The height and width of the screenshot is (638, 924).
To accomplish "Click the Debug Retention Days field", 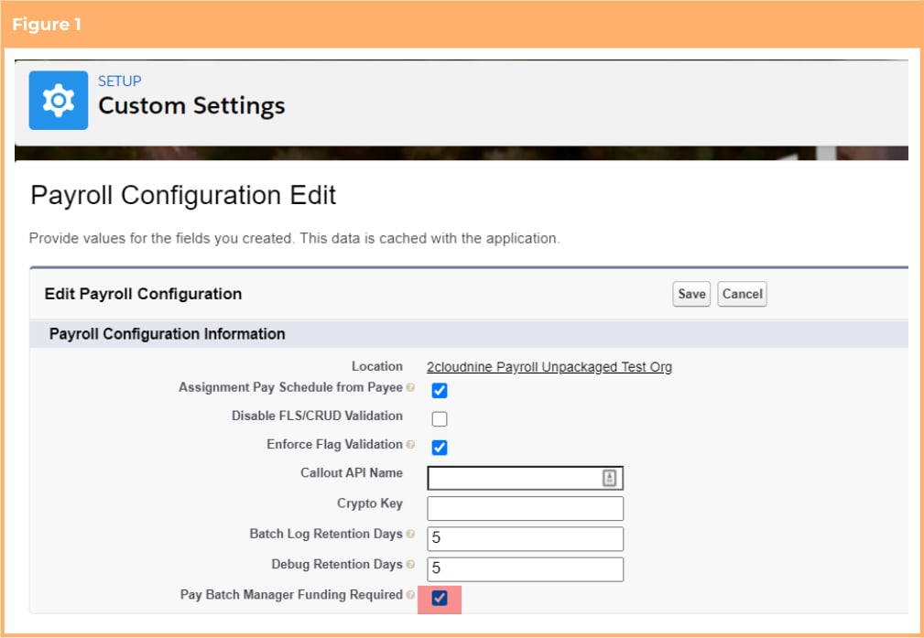I will [x=525, y=569].
